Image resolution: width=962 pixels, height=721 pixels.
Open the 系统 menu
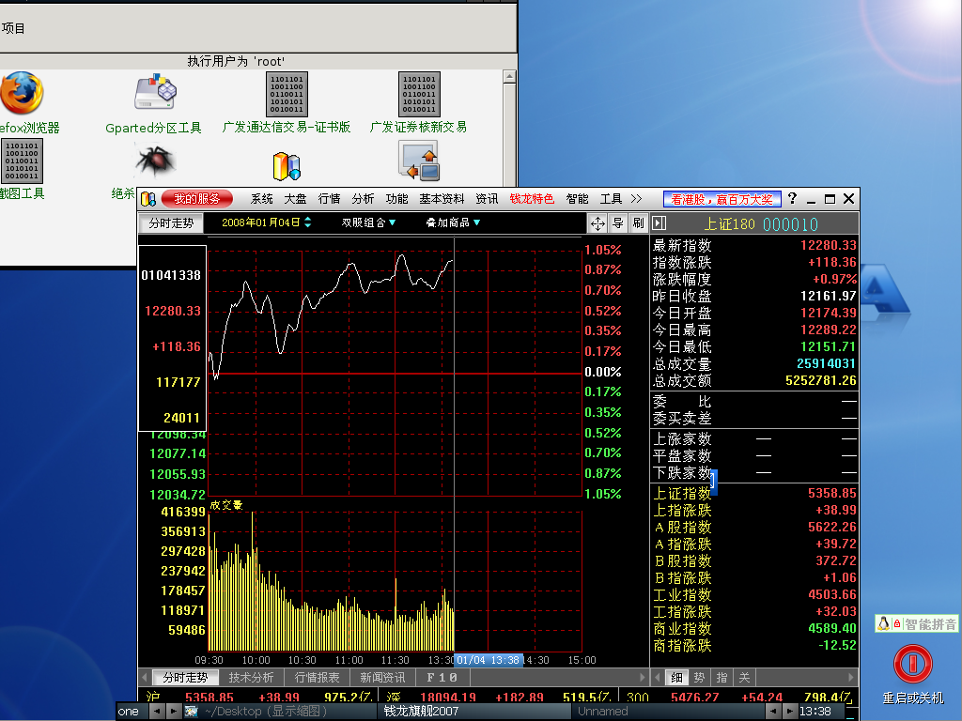(262, 199)
